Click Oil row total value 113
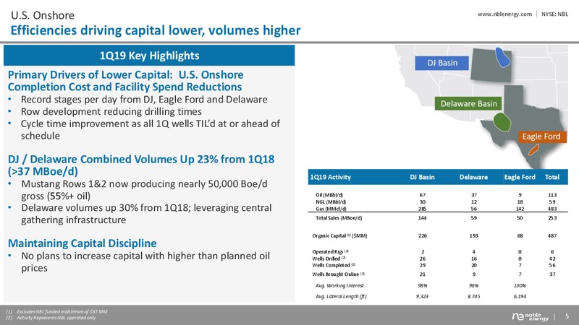This screenshot has height=325, width=579. click(x=552, y=195)
